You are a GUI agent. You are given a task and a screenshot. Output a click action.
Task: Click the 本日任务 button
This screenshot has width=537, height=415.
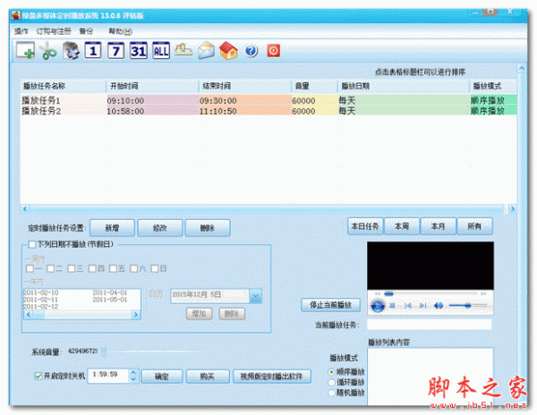365,226
